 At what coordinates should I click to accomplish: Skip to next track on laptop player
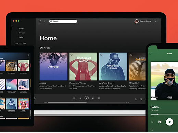[93, 98]
